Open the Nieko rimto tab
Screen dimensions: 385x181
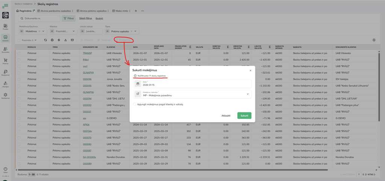tap(122, 11)
